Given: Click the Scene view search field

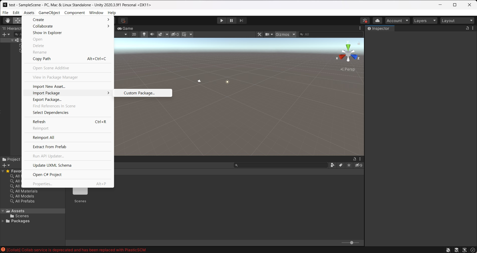Looking at the screenshot, I should pos(331,34).
